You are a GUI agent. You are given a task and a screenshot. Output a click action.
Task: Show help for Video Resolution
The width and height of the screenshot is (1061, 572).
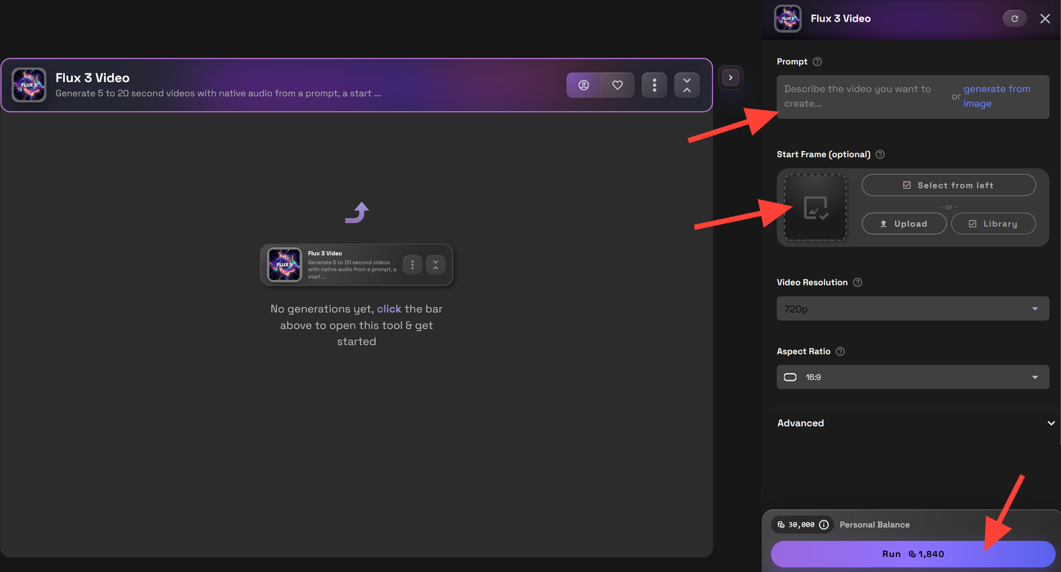858,283
